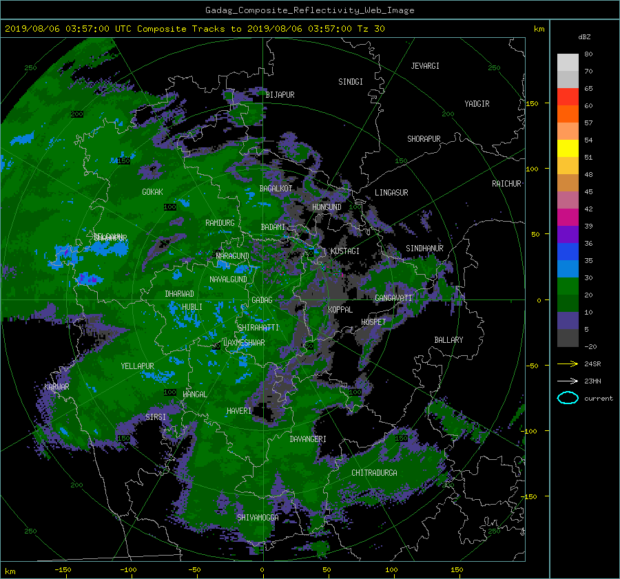The width and height of the screenshot is (620, 579).
Task: Click the SHIVAMOGGA city label
Action: (x=258, y=518)
